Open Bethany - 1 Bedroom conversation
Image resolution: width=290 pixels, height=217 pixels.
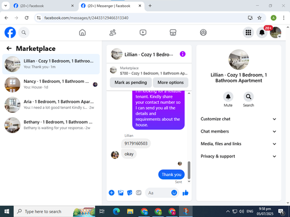pos(51,125)
